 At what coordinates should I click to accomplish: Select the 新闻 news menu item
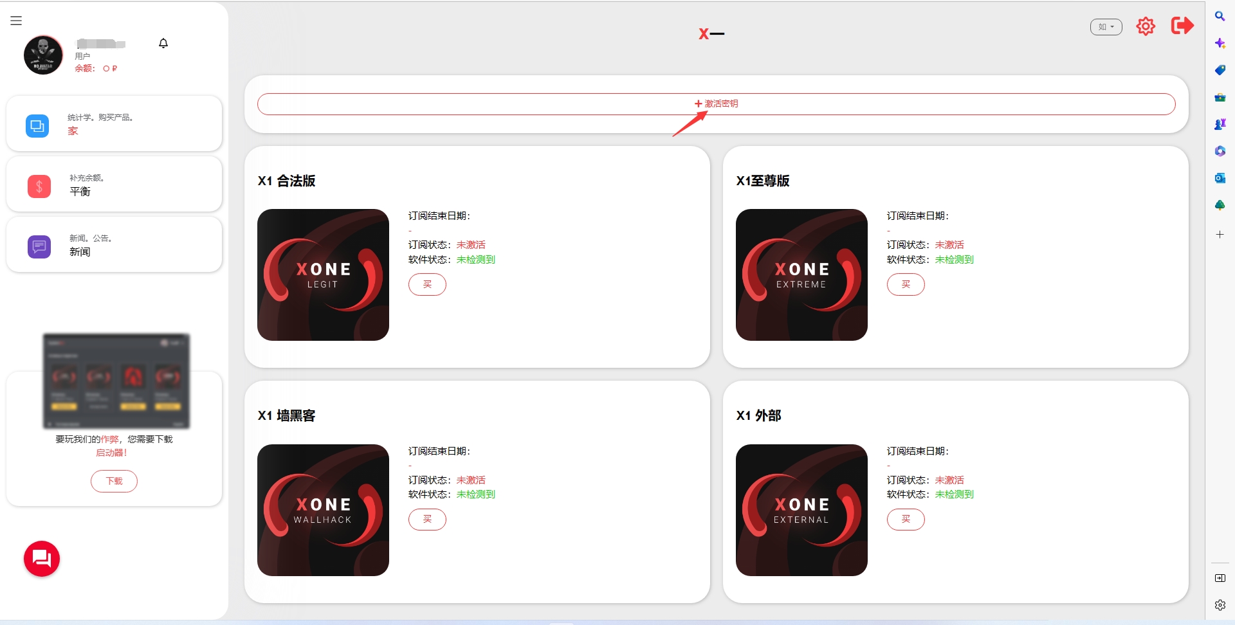coord(80,252)
